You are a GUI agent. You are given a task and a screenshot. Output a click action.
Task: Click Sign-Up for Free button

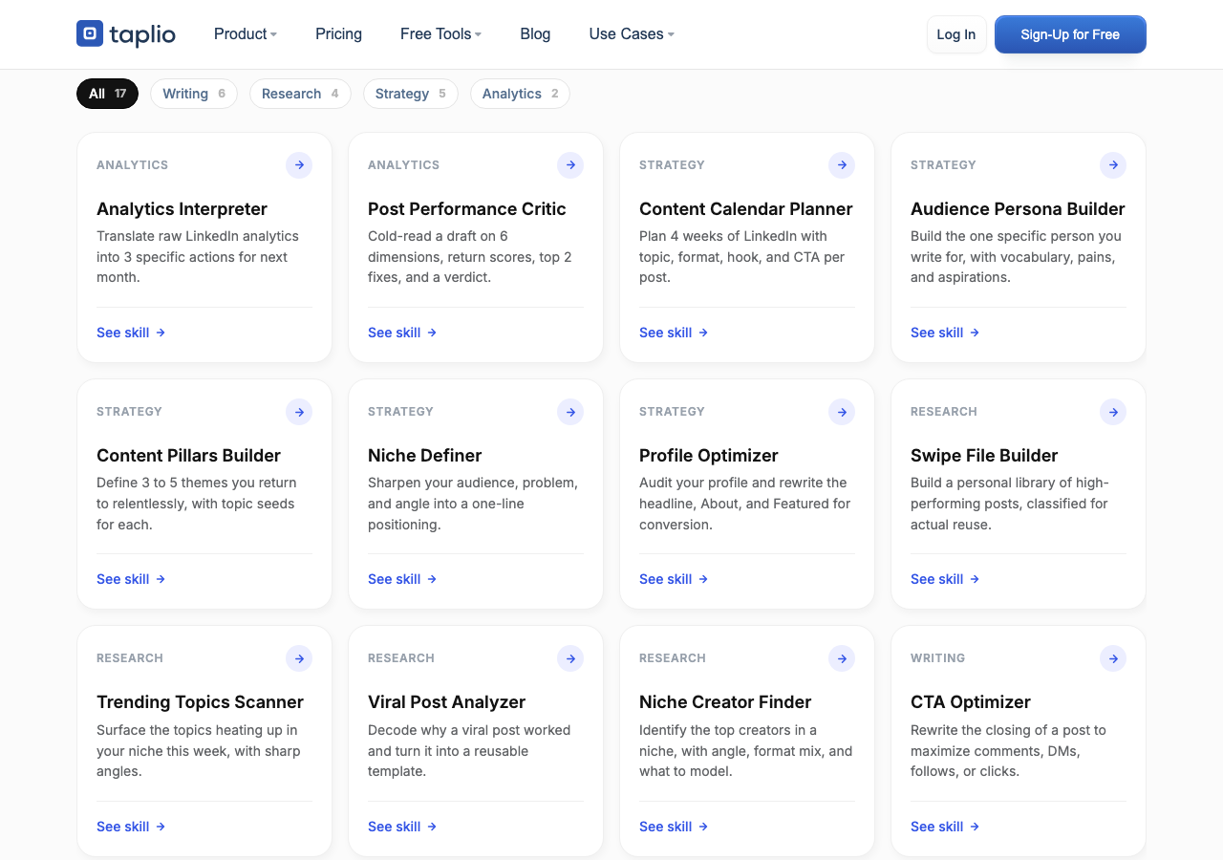pos(1070,34)
